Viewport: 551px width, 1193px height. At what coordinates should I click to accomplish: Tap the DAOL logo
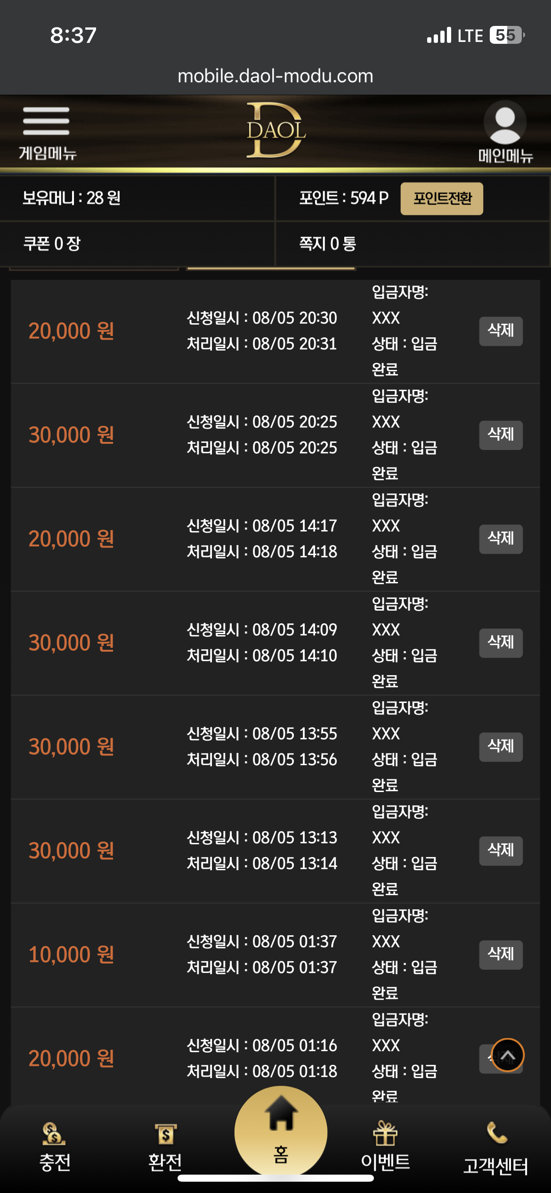(x=276, y=130)
